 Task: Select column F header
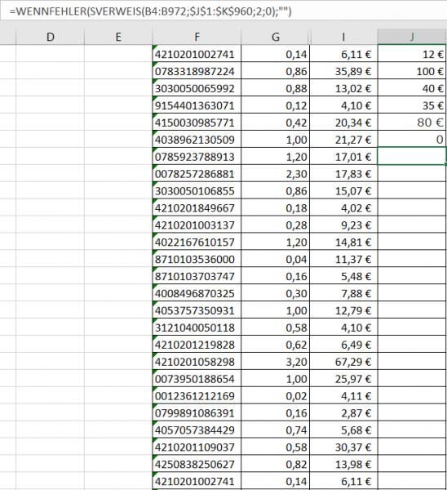197,37
